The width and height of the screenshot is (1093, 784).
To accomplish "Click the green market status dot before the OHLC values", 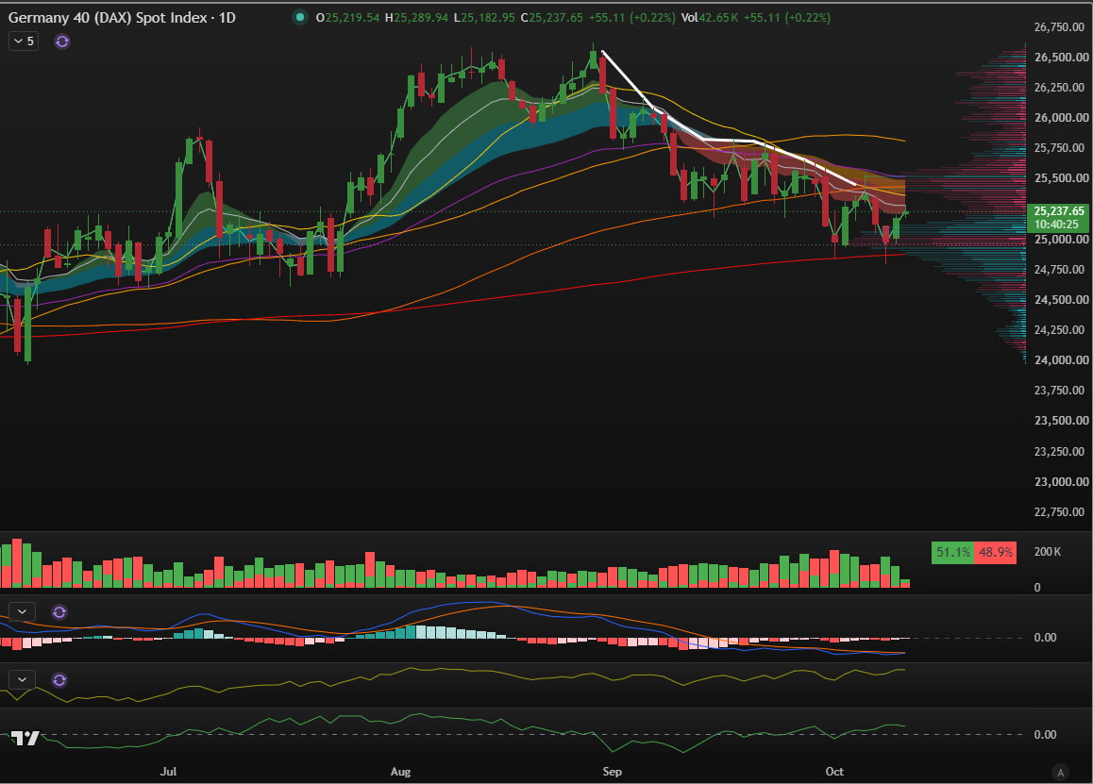I will point(300,17).
